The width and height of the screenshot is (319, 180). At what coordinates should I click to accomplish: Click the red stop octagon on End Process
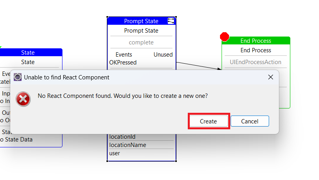tap(224, 37)
